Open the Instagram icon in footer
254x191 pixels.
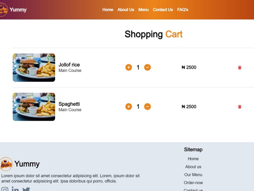(5, 189)
